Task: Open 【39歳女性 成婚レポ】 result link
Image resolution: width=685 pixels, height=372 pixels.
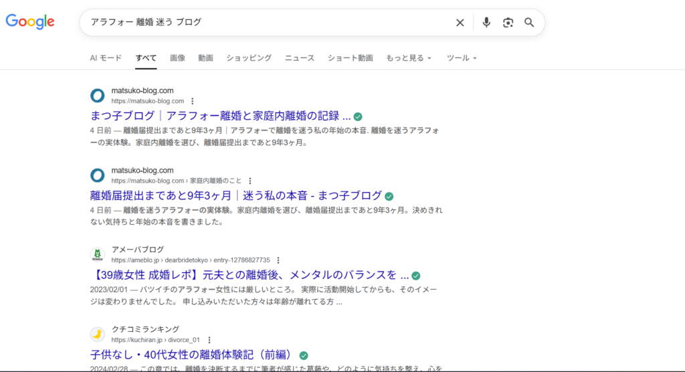Action: [x=250, y=275]
